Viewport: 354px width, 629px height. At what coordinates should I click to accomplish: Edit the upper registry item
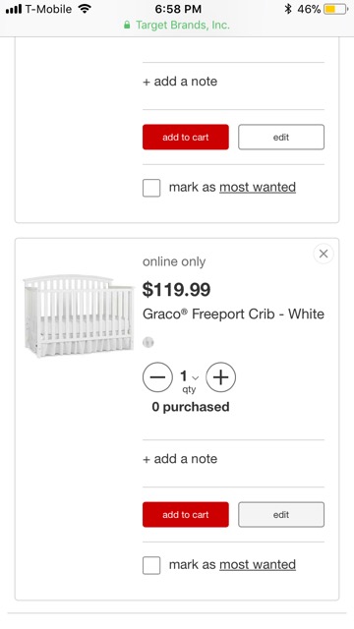[x=281, y=137]
